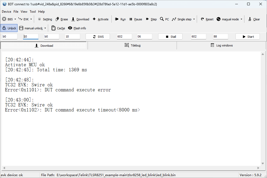The height and width of the screenshot is (178, 267).
Task: Focus the 602 field before Start button
Action: [x=199, y=36]
